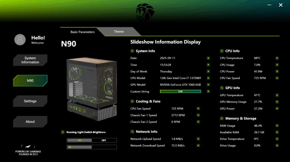Viewport: 290px width, 162px height.
Task: Toggle Available RAM checkbox
Action: pos(277,132)
